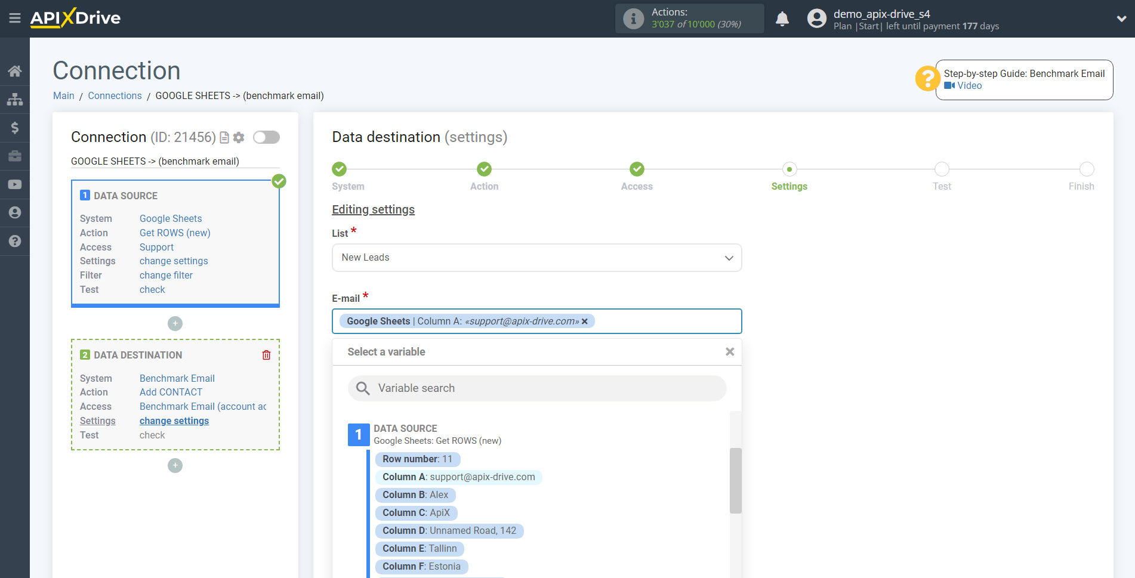1135x578 pixels.
Task: Open Get ROWS (new) action link
Action: pyautogui.click(x=175, y=233)
